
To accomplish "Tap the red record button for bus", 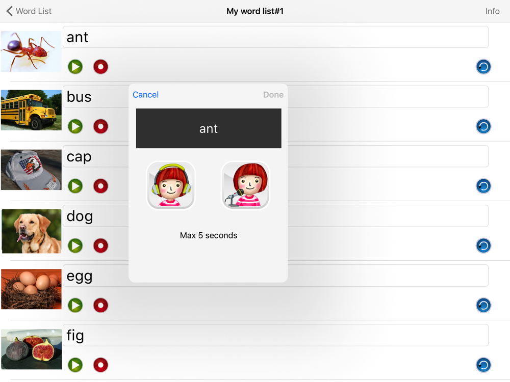I will click(101, 126).
